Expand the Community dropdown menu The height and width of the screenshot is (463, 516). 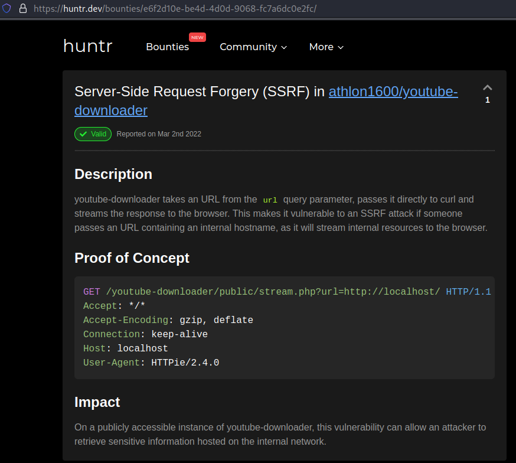pyautogui.click(x=253, y=47)
